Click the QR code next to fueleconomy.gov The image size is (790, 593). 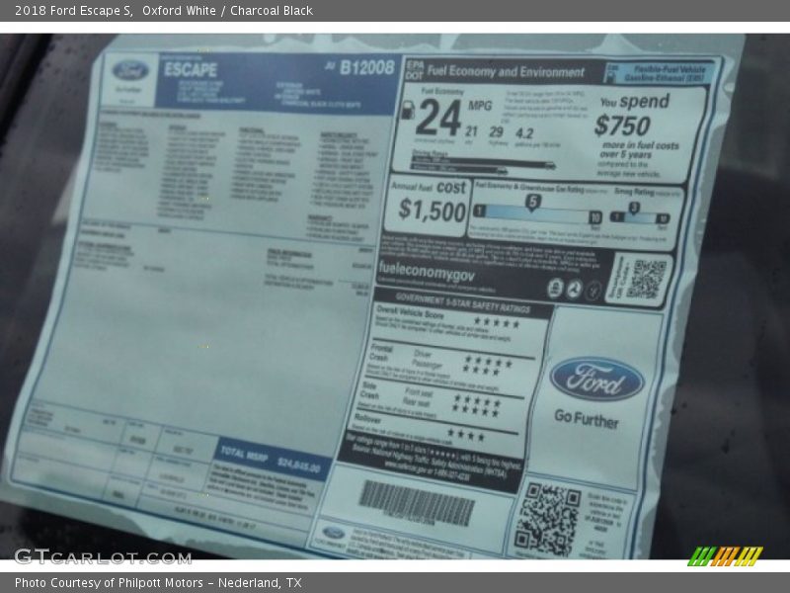[x=649, y=279]
